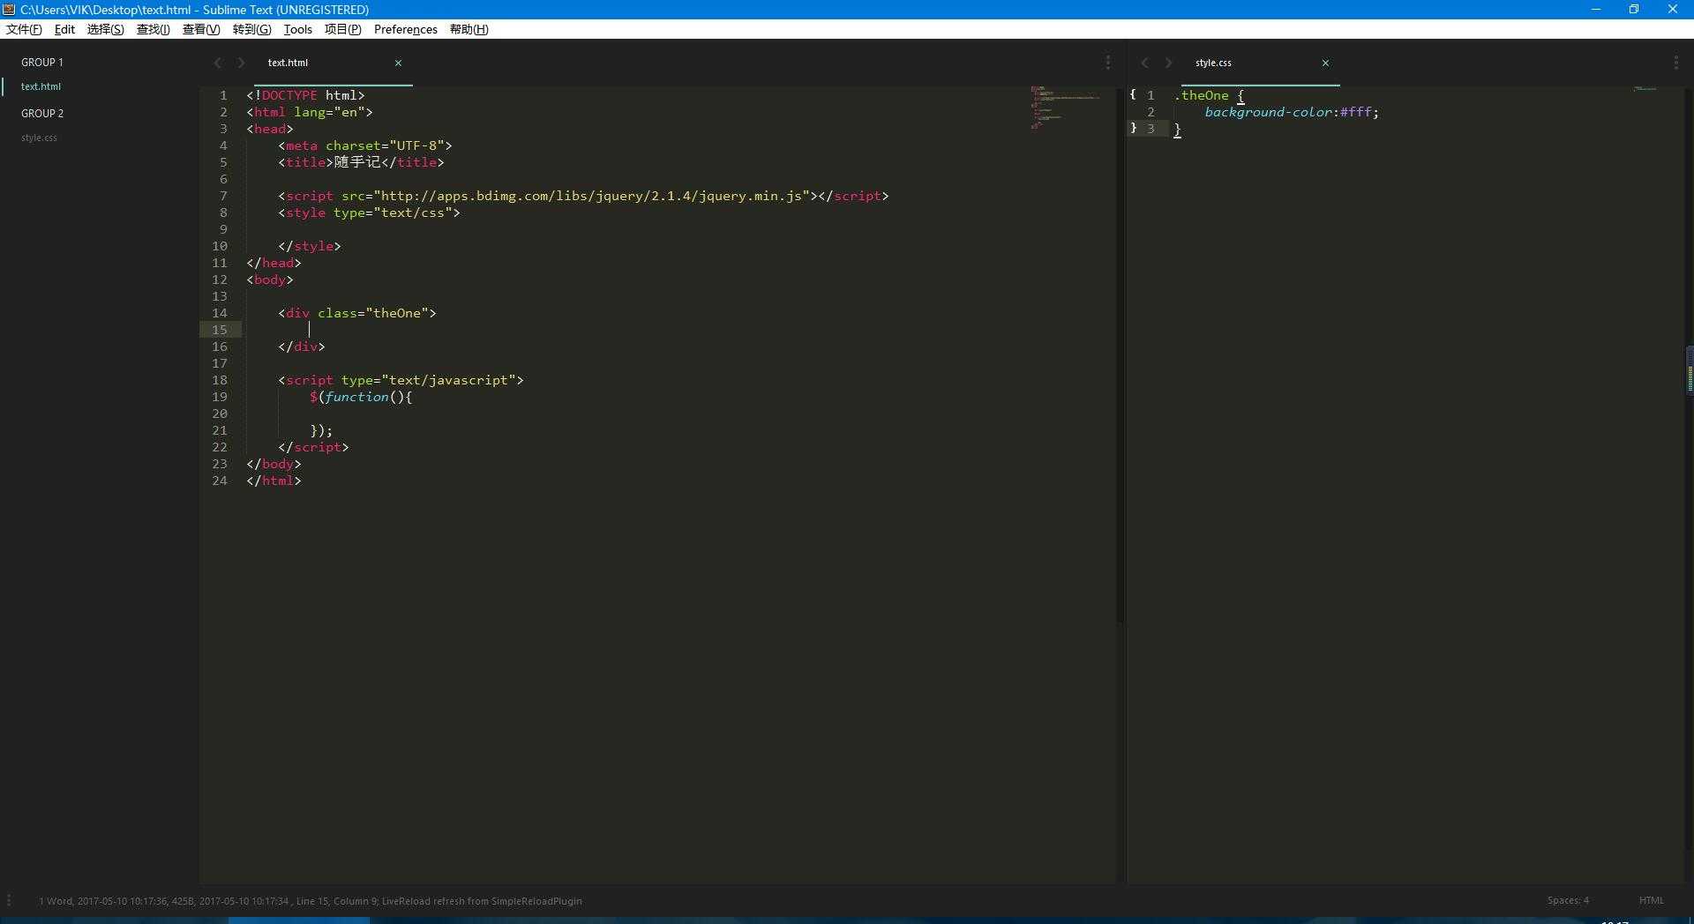Viewport: 1694px width, 924px height.
Task: Click the GROUP 2 sidebar heading
Action: click(x=42, y=113)
